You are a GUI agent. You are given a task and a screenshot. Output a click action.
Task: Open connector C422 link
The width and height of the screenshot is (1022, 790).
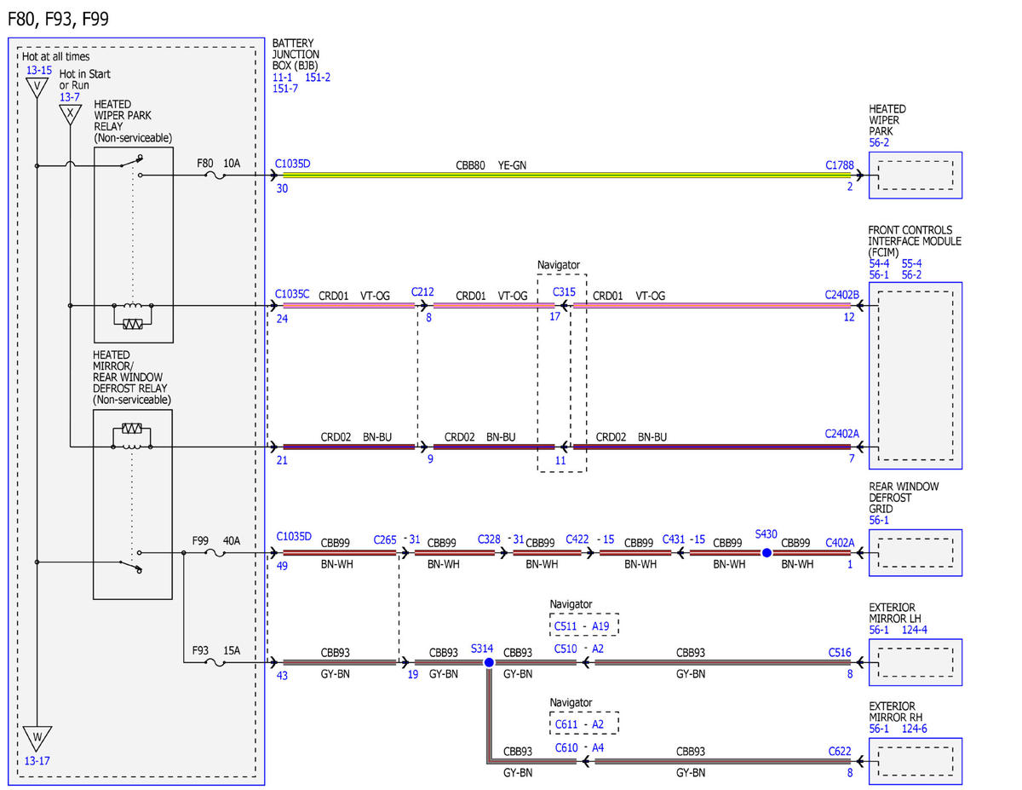point(577,539)
